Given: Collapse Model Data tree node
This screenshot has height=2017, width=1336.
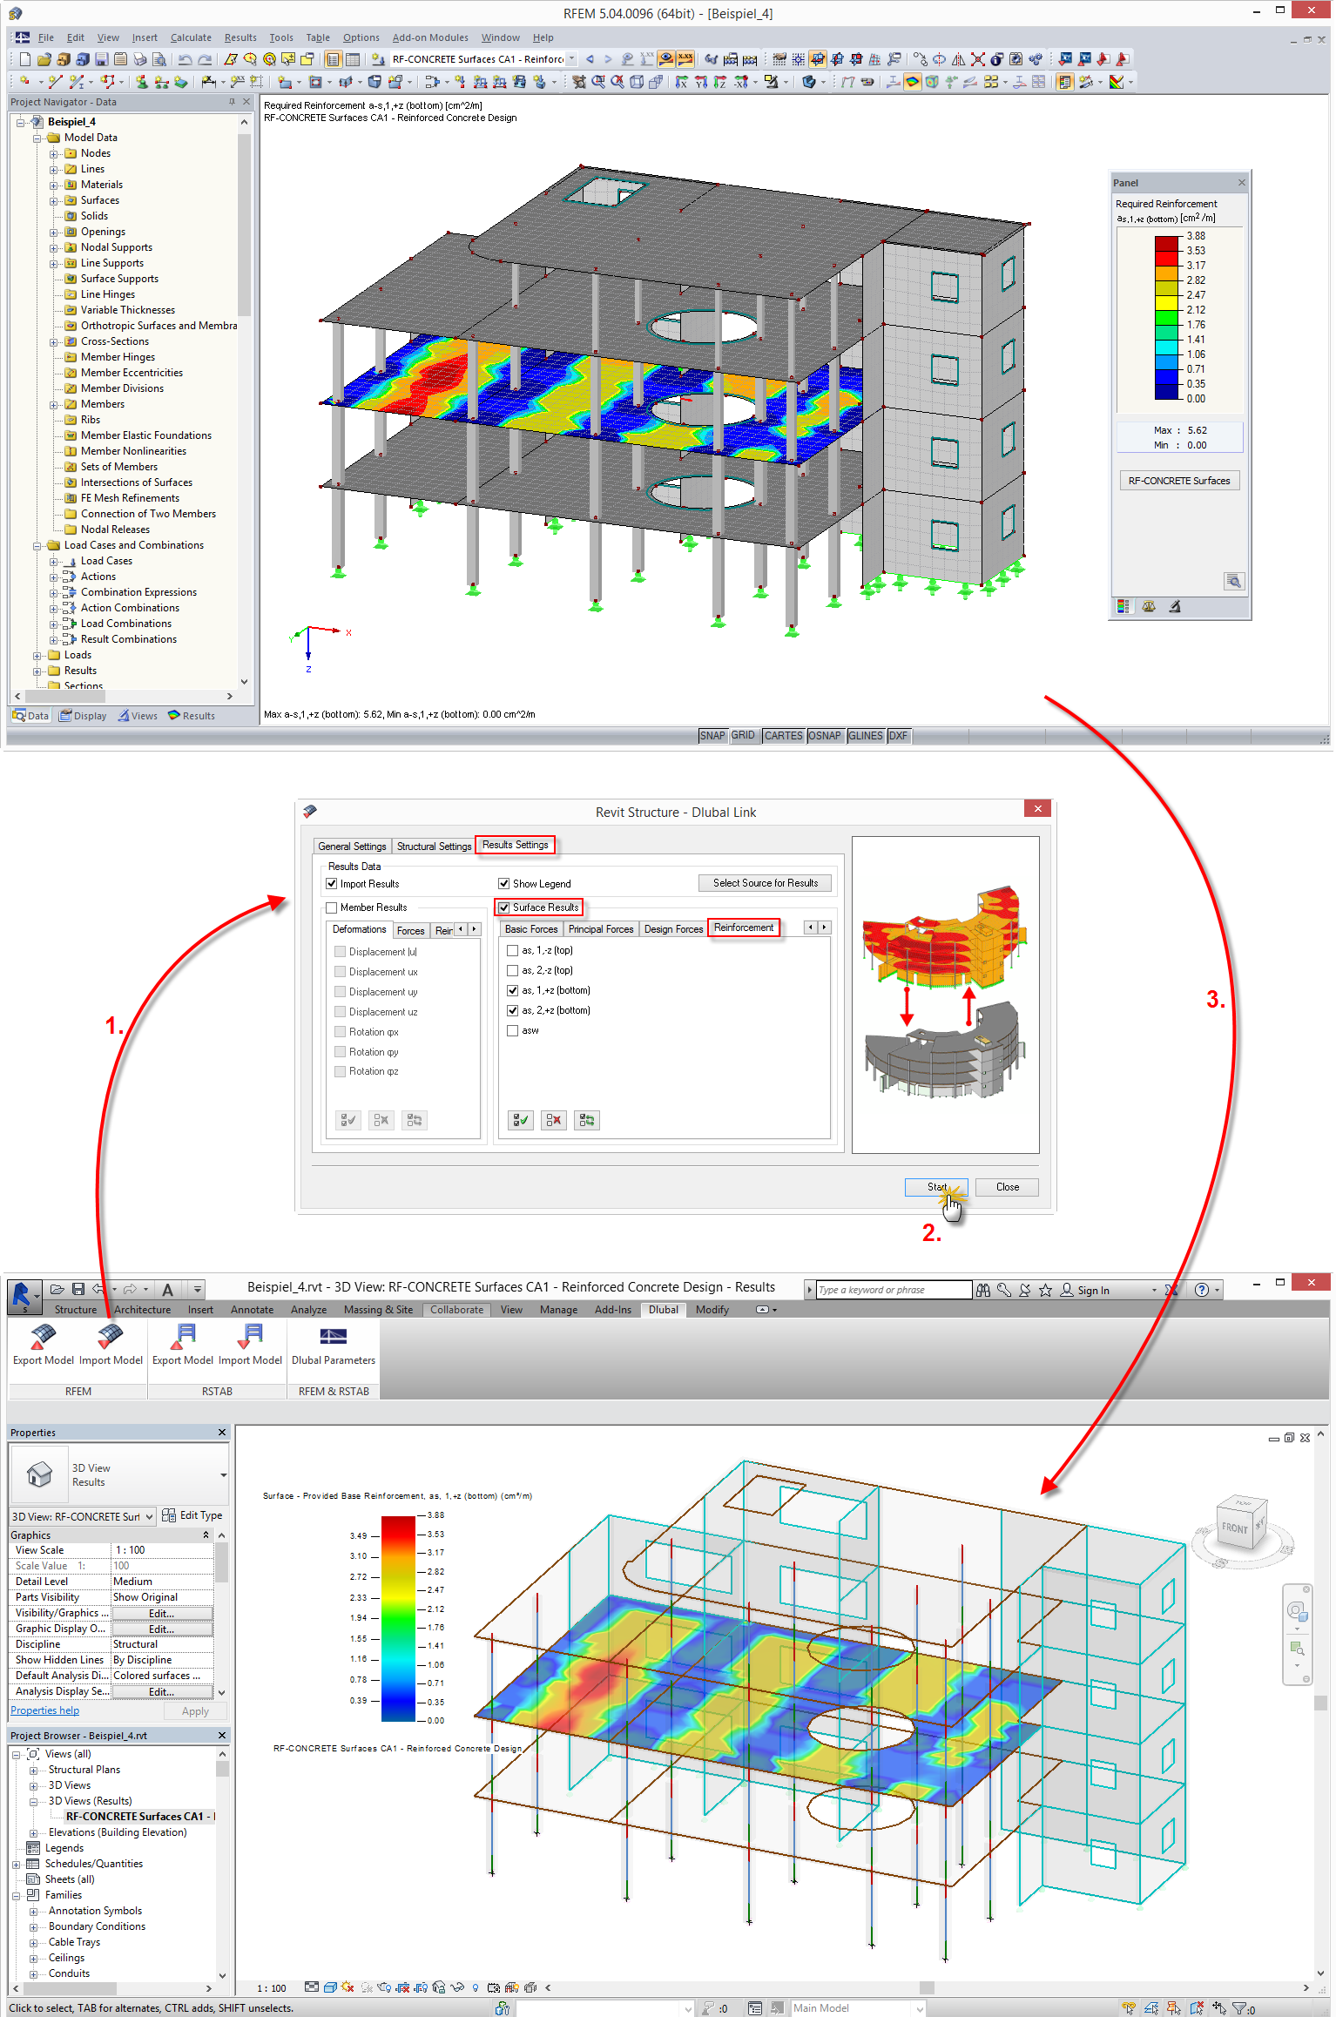Looking at the screenshot, I should (37, 138).
